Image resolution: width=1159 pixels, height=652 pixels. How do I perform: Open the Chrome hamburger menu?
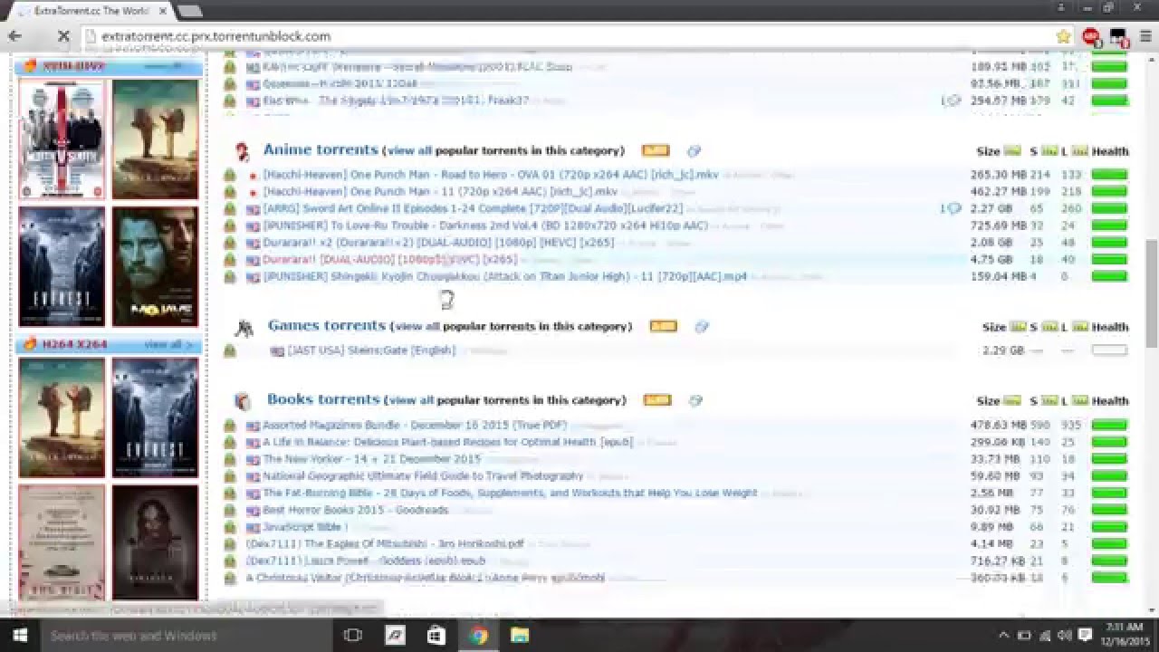click(x=1145, y=36)
